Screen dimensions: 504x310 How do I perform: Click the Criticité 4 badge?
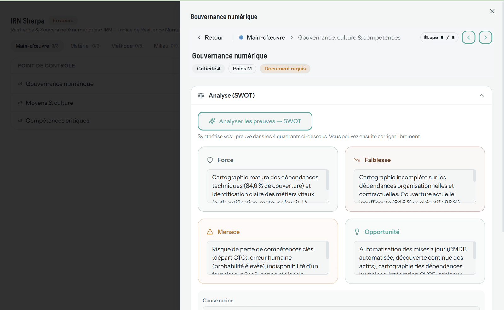point(209,69)
